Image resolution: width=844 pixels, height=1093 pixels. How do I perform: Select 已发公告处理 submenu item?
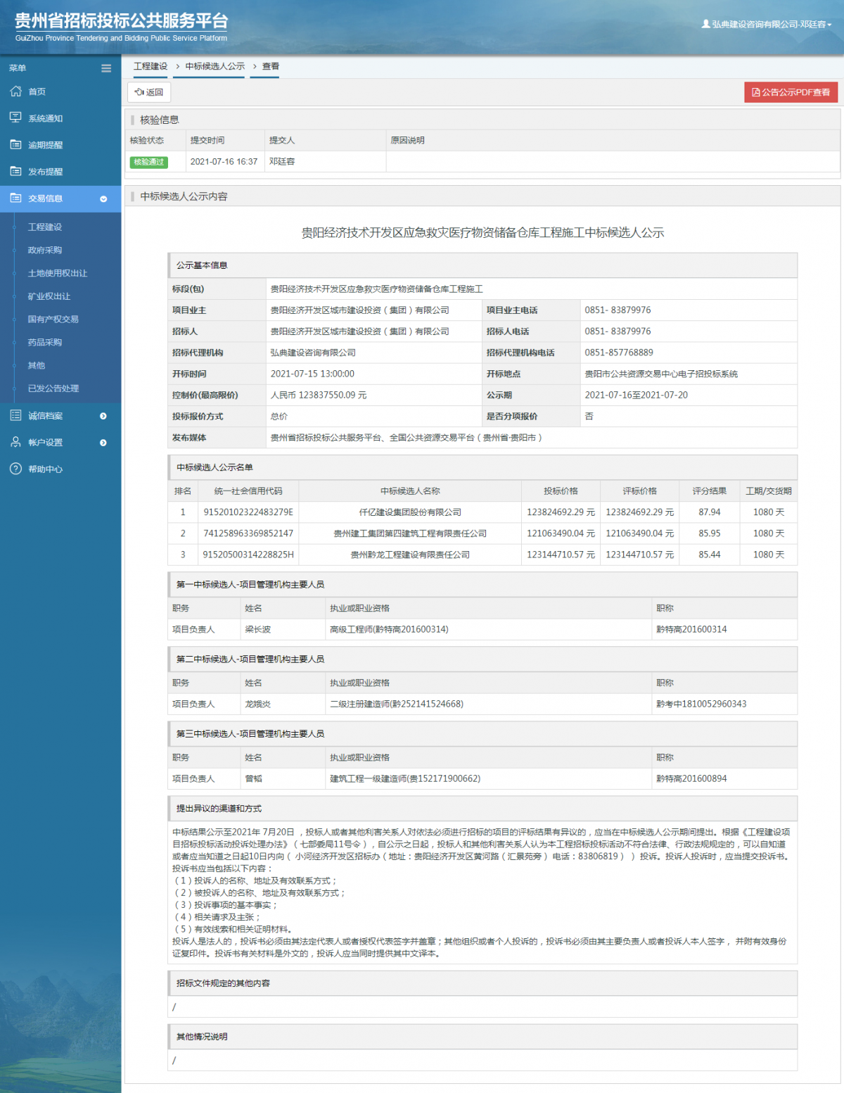[53, 388]
